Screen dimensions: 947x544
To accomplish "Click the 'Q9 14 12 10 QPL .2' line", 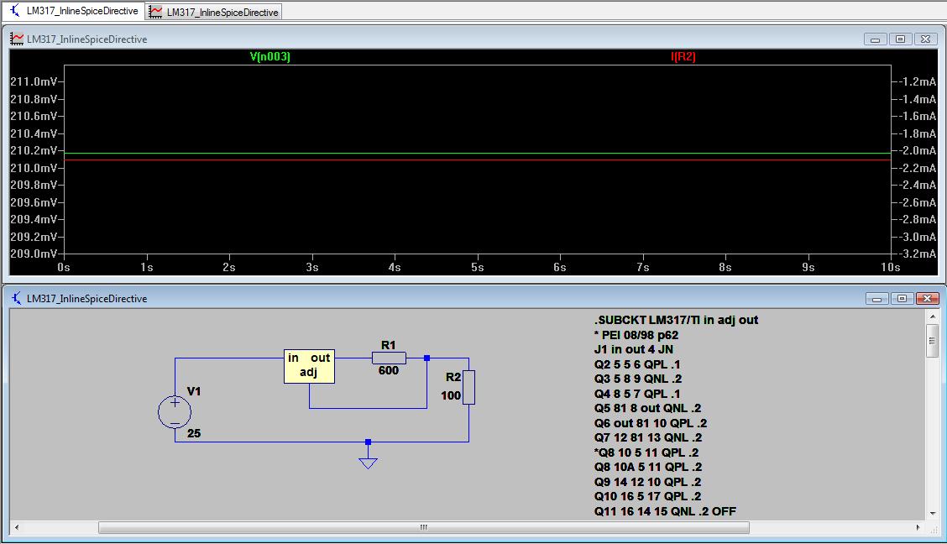I will click(647, 482).
